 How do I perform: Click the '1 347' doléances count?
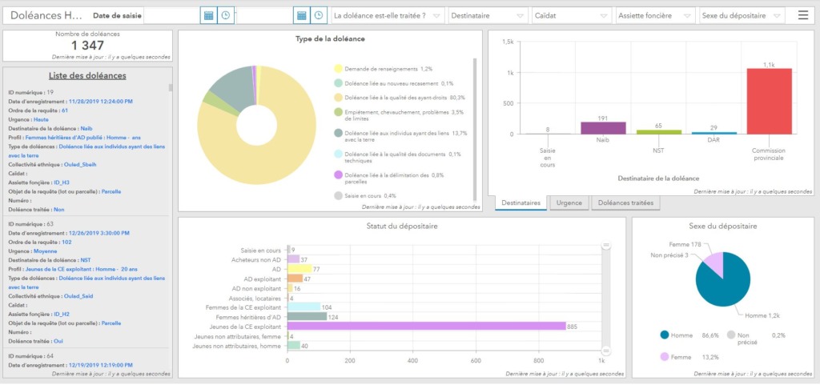tap(87, 46)
